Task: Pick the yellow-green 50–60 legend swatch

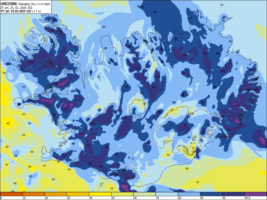Action: click(x=122, y=194)
